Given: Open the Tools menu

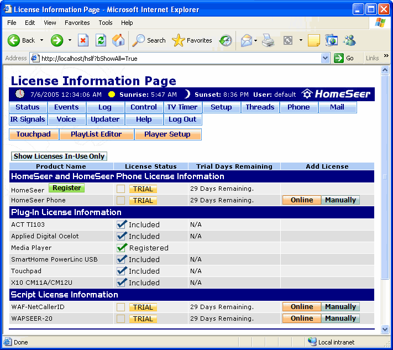Looking at the screenshot, I should click(x=106, y=23).
